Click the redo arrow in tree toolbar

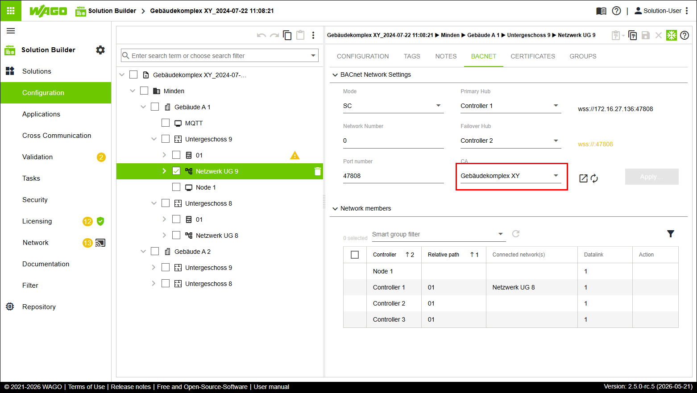tap(274, 35)
